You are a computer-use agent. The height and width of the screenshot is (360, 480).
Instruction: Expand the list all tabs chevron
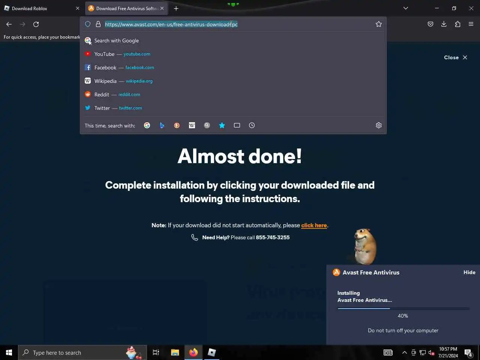click(406, 8)
